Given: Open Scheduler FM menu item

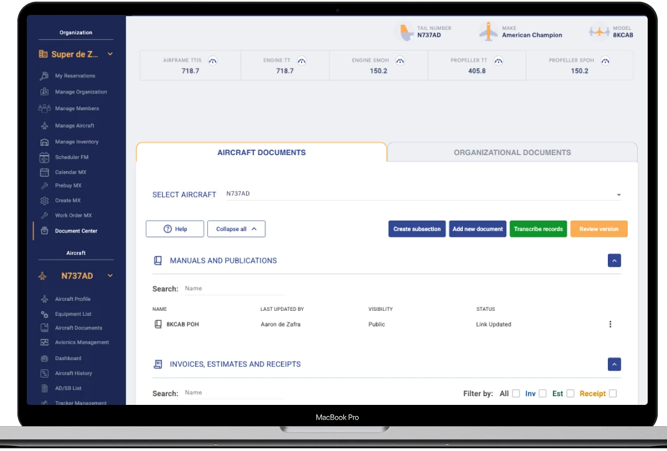Looking at the screenshot, I should pos(72,158).
